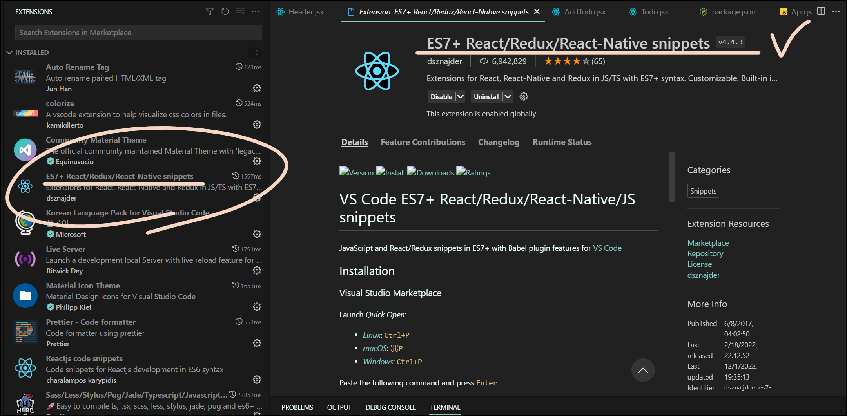Click the Auto Rename Tag extension icon
This screenshot has height=416, width=847.
(25, 77)
